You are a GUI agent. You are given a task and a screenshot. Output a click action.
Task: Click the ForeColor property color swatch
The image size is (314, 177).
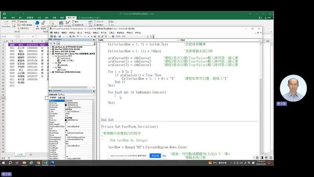pyautogui.click(x=66, y=120)
